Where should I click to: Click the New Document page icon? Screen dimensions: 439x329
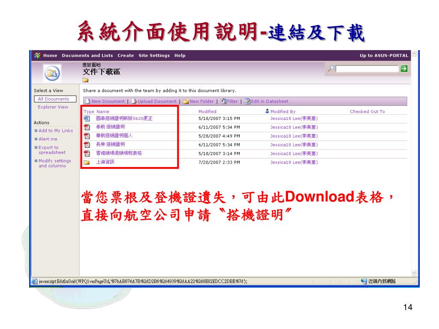pos(87,101)
